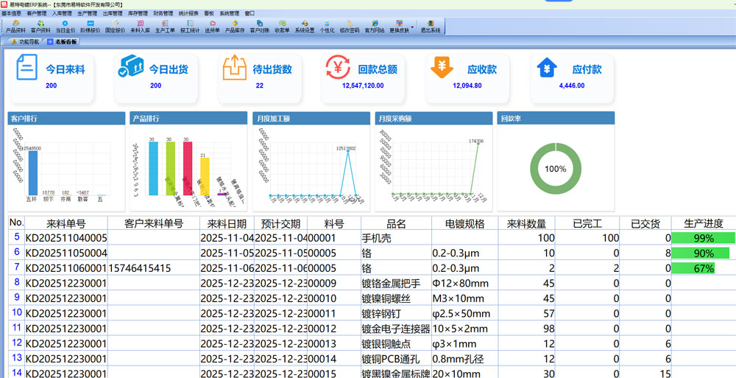Viewport: 736px width, 378px height.
Task: Open the 产品库存 toolbar icon
Action: point(235,27)
